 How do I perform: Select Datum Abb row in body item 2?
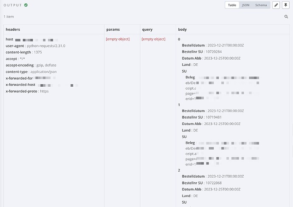211,189
